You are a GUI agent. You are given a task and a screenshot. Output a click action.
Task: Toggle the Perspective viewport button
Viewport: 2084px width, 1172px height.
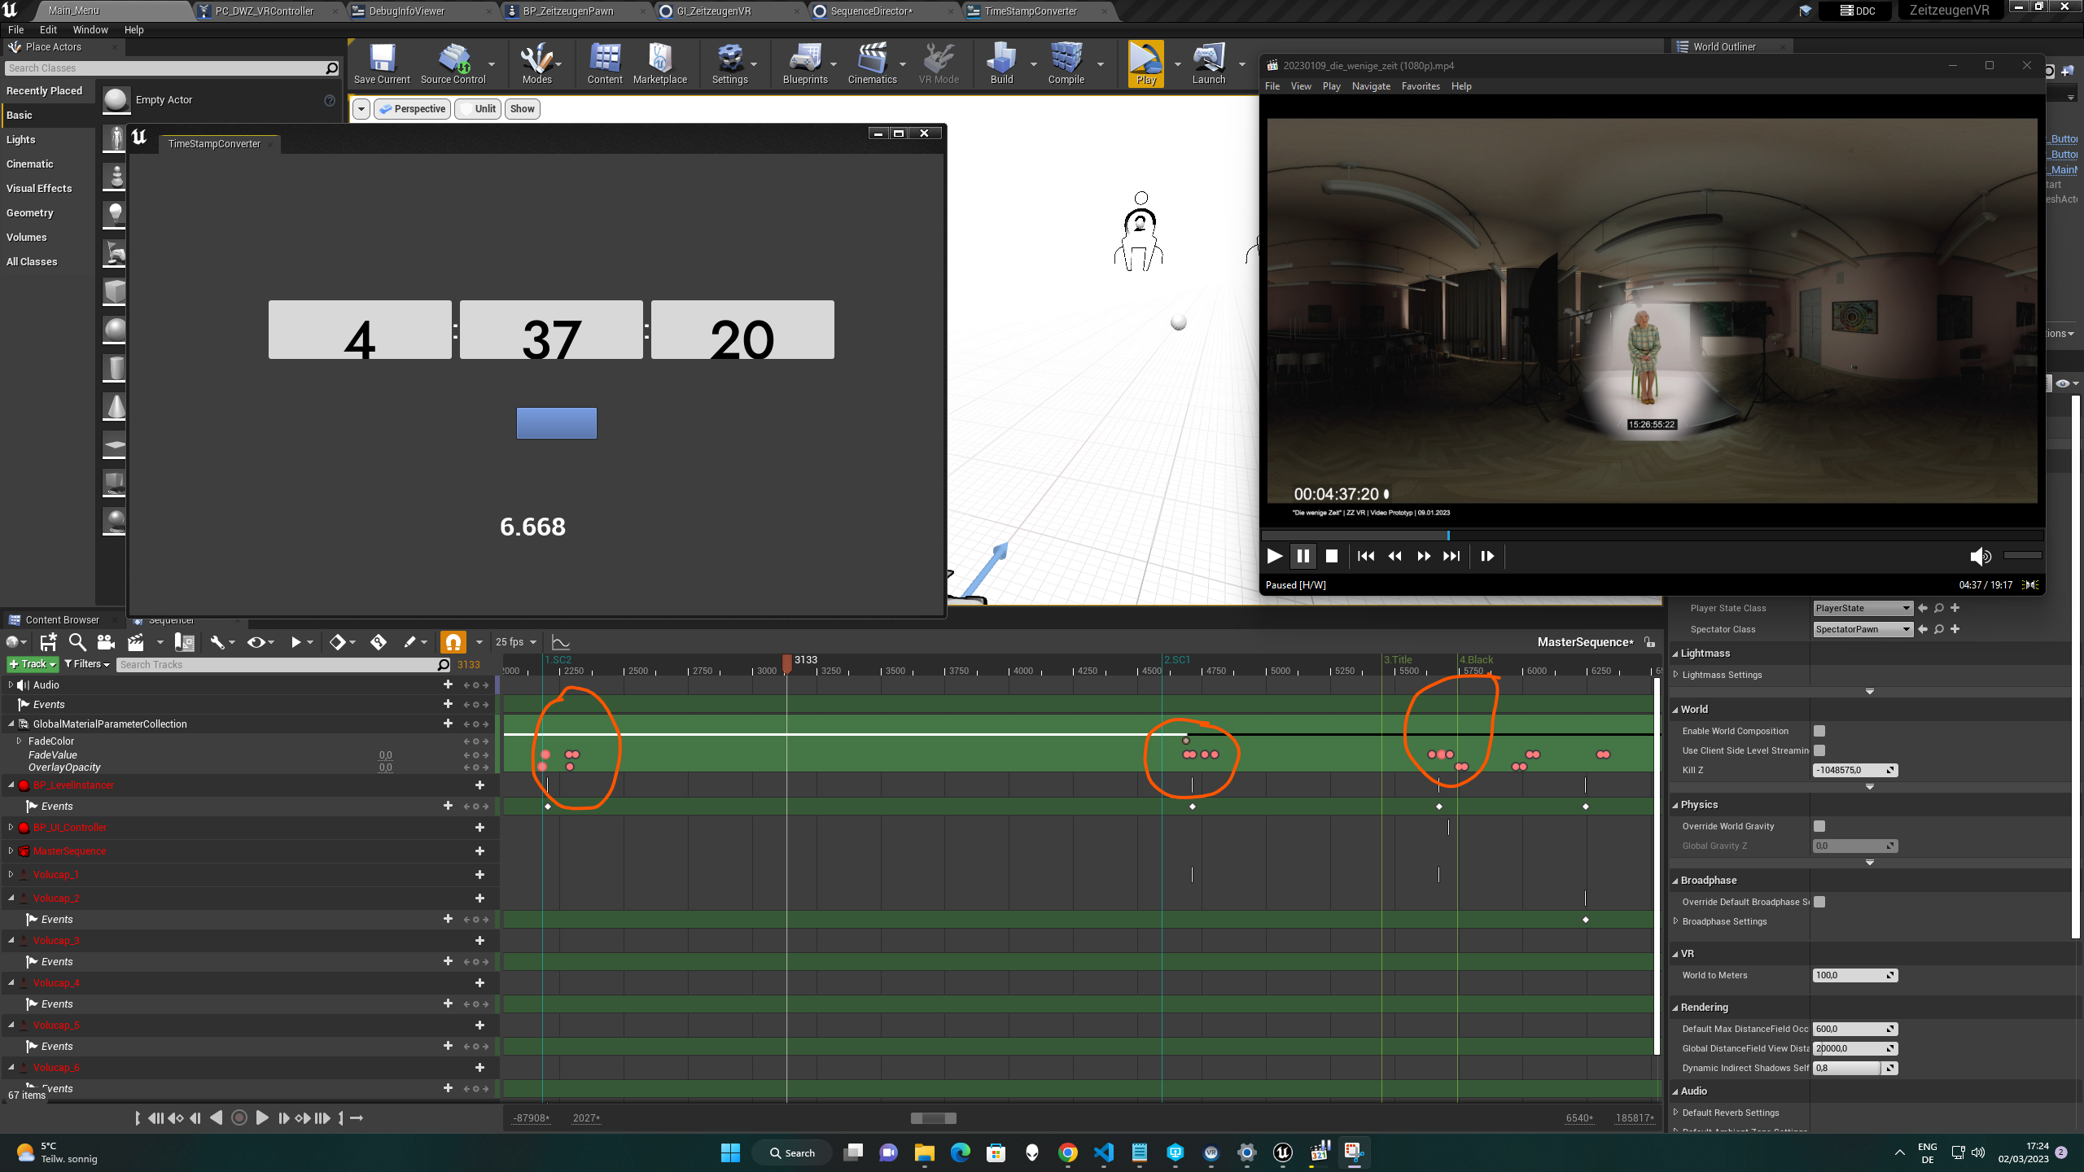(412, 108)
